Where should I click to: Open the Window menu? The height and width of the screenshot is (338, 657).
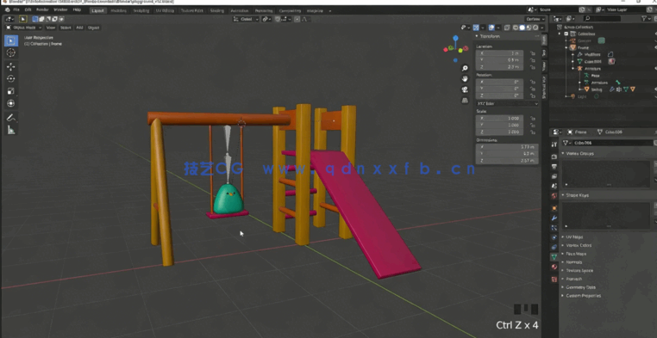(x=60, y=9)
